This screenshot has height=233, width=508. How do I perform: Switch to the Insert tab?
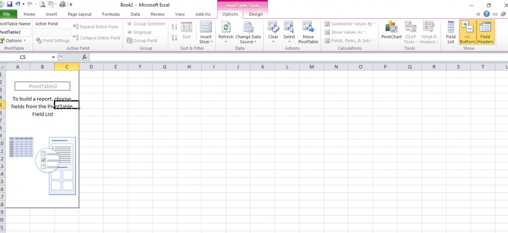tap(51, 14)
